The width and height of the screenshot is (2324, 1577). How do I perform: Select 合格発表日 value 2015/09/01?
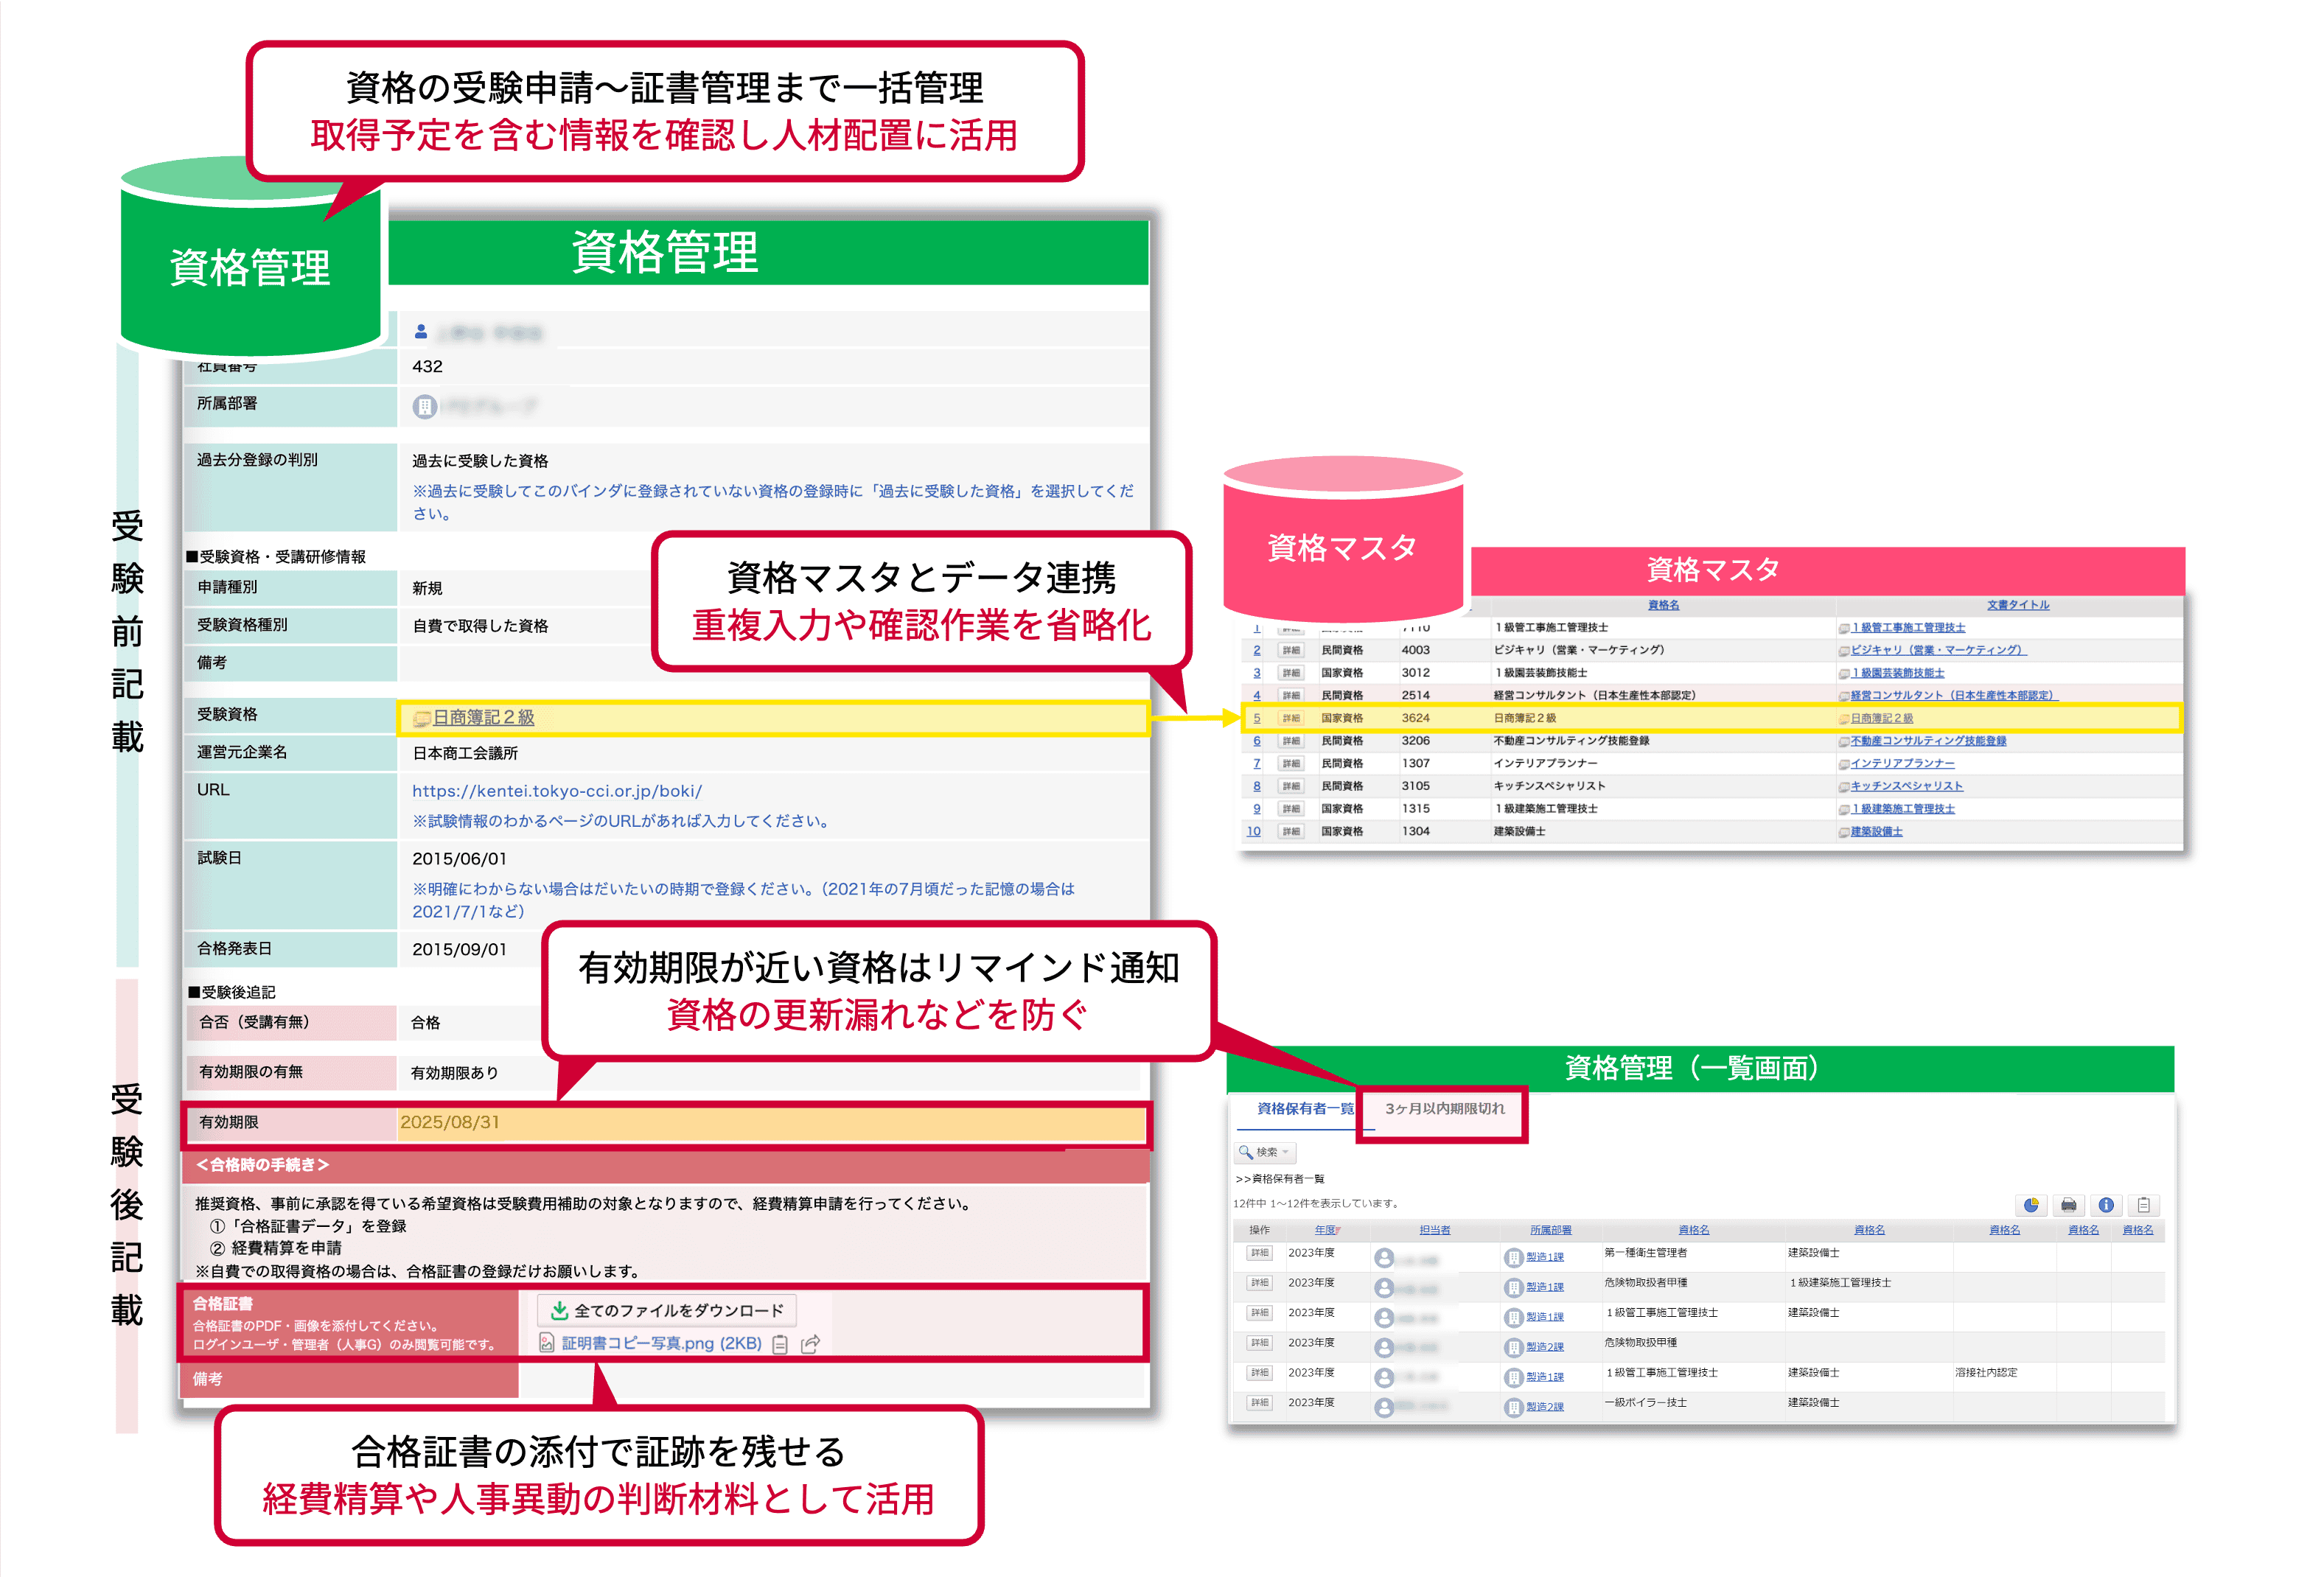tap(459, 950)
